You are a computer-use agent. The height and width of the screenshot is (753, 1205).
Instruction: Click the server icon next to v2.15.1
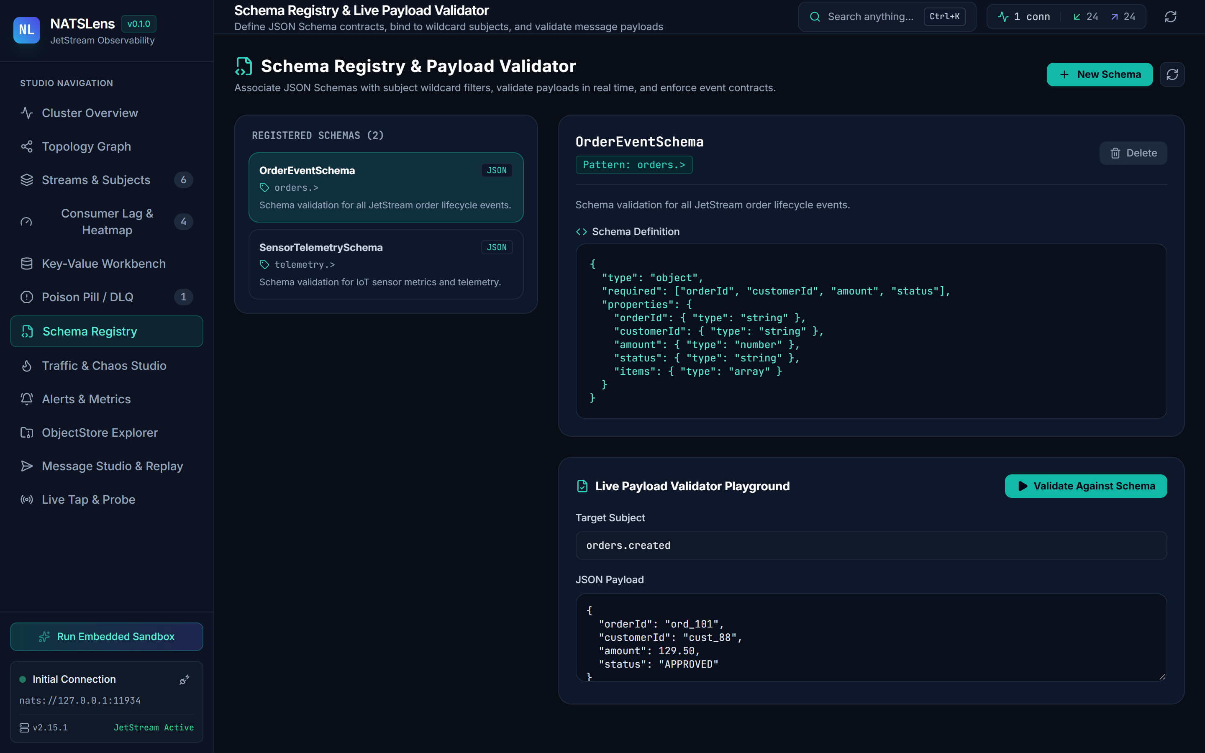click(x=24, y=727)
